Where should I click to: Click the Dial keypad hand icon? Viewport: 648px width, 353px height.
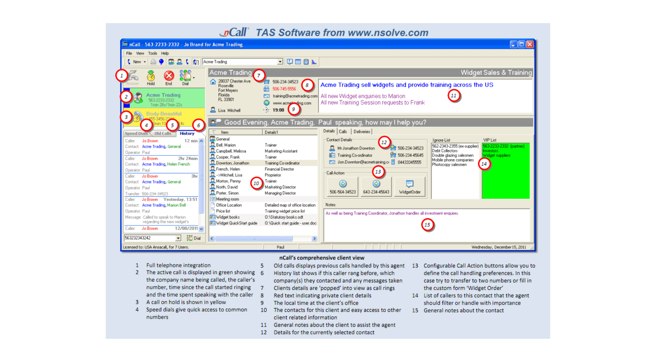(x=185, y=78)
